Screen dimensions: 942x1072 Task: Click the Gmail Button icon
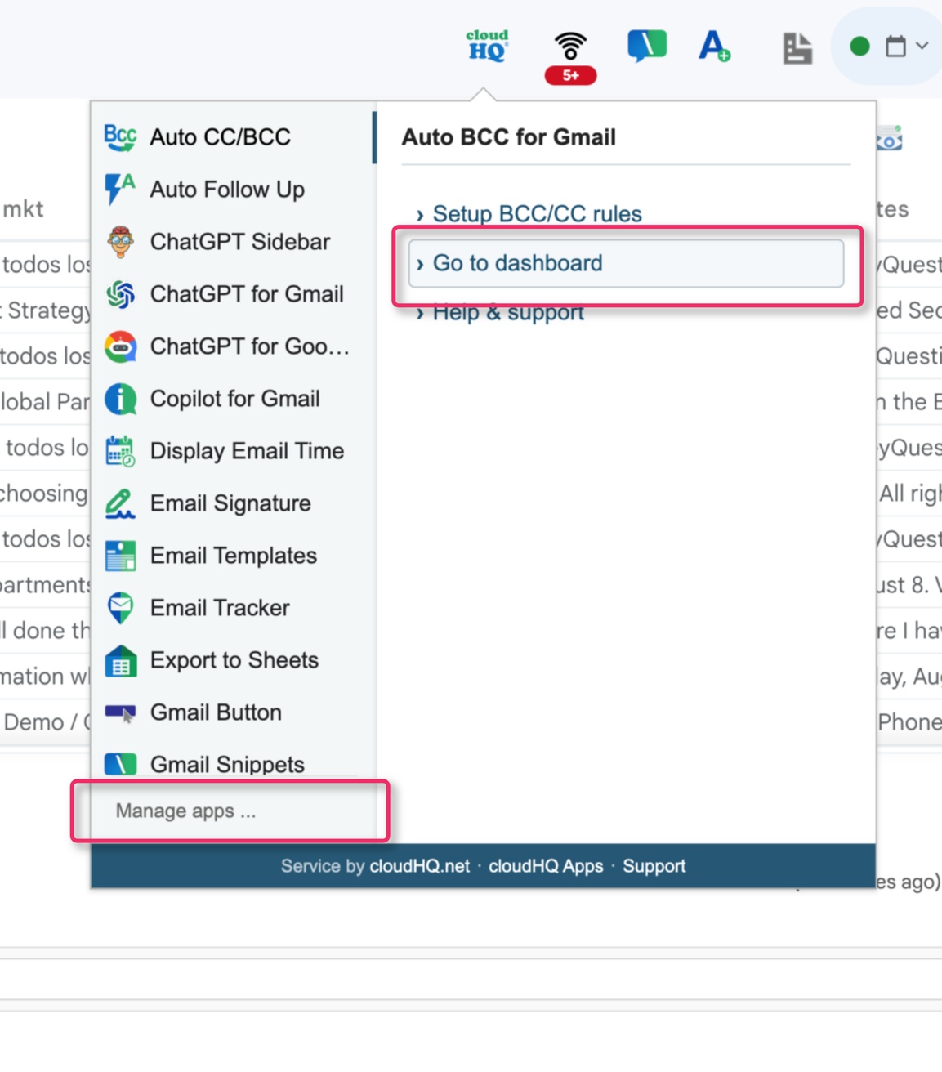tap(120, 712)
